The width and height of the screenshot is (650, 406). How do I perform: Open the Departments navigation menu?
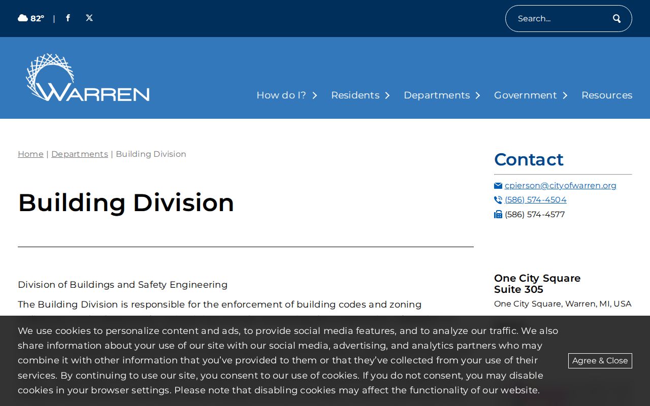coord(437,95)
